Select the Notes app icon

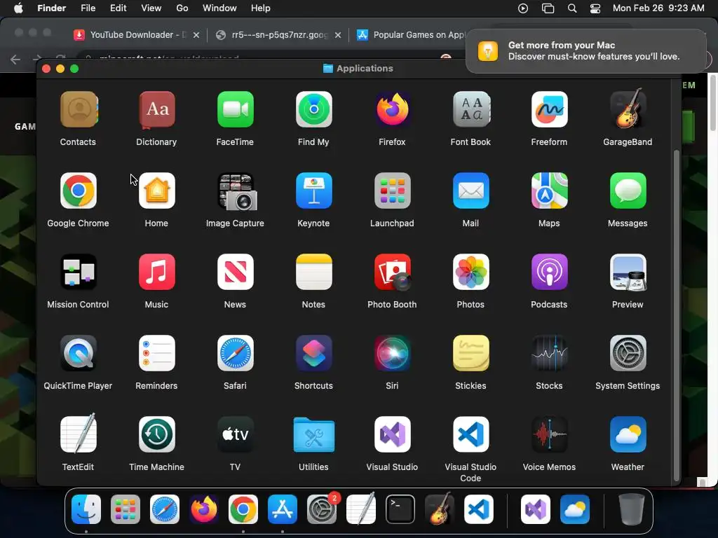(313, 273)
